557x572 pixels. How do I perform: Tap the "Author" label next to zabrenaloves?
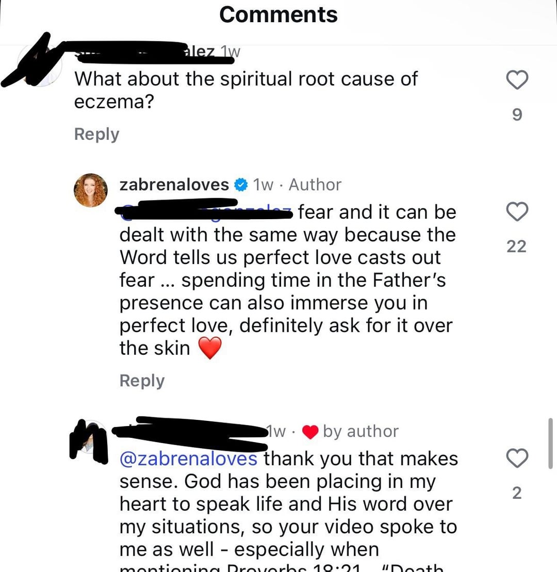pos(315,185)
